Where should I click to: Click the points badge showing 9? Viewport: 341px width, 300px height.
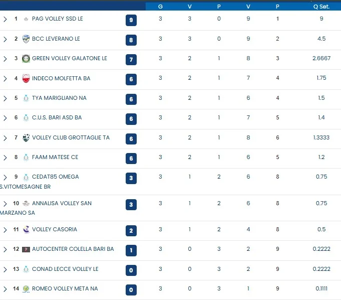point(131,20)
